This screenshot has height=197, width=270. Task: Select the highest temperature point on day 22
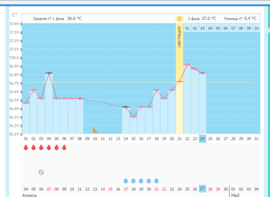(187, 65)
